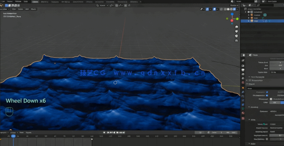Open the View Layer properties tab
Screen dimensions: 284x146
click(243, 74)
